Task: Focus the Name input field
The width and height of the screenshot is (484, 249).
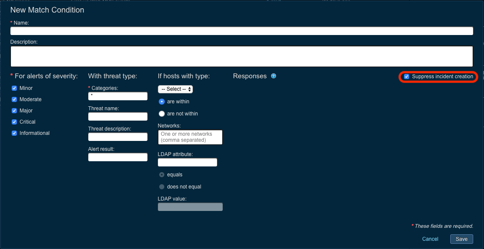Action: coord(241,31)
